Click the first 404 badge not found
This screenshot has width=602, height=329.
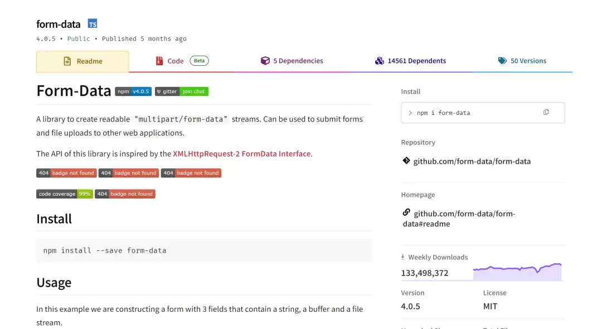[x=66, y=173]
